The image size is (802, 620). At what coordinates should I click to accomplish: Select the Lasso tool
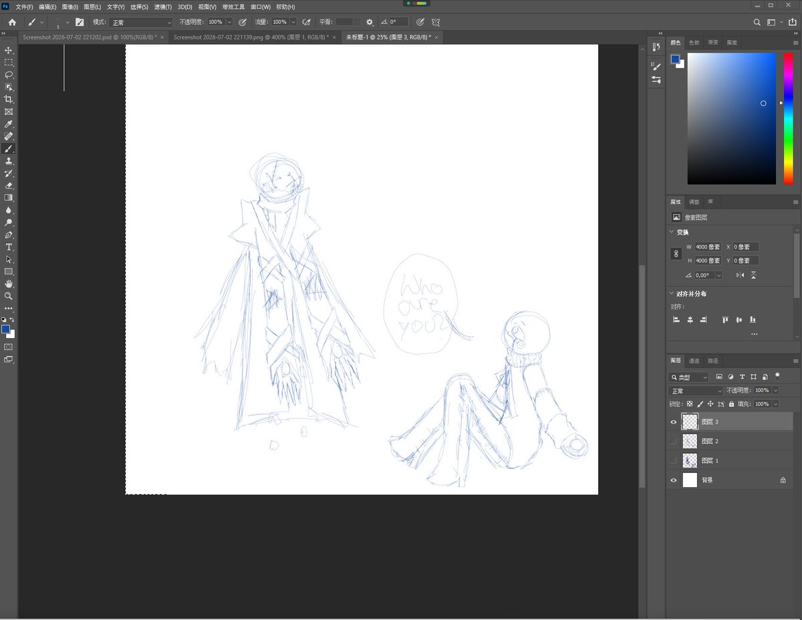click(x=9, y=74)
